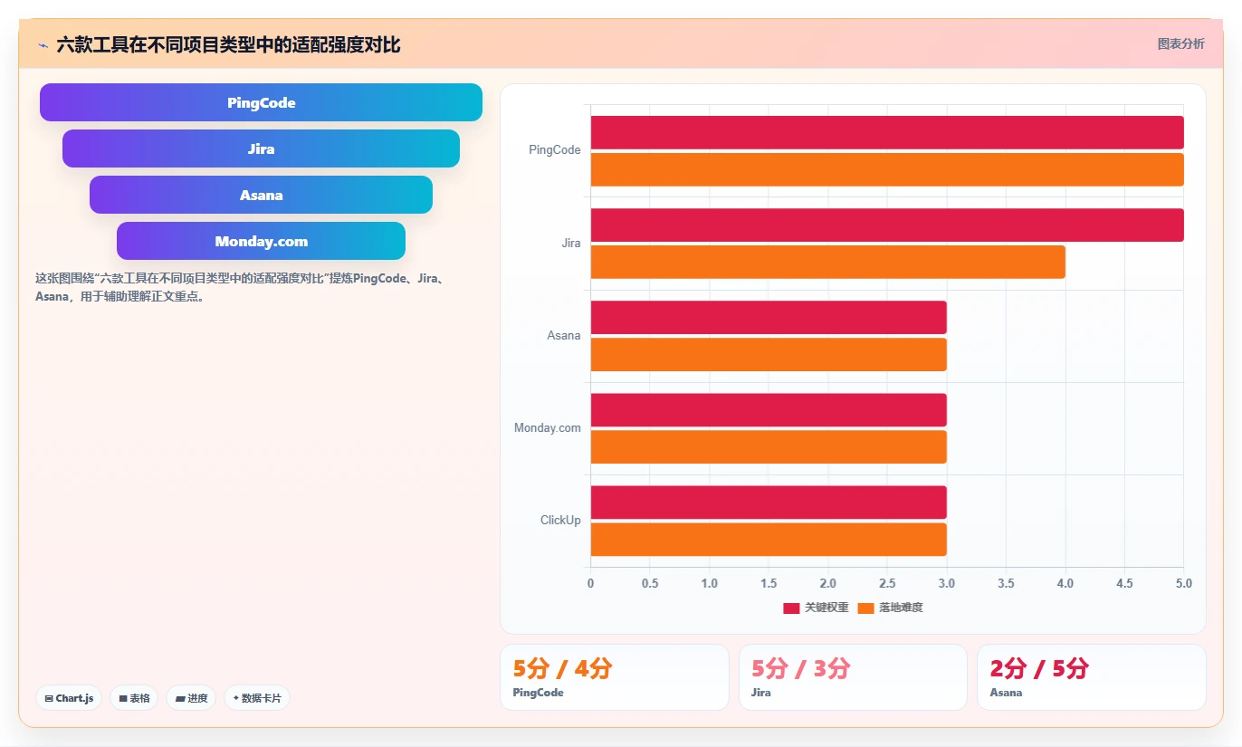
Task: Click the 2.5 tick on the x-axis
Action: pyautogui.click(x=887, y=583)
